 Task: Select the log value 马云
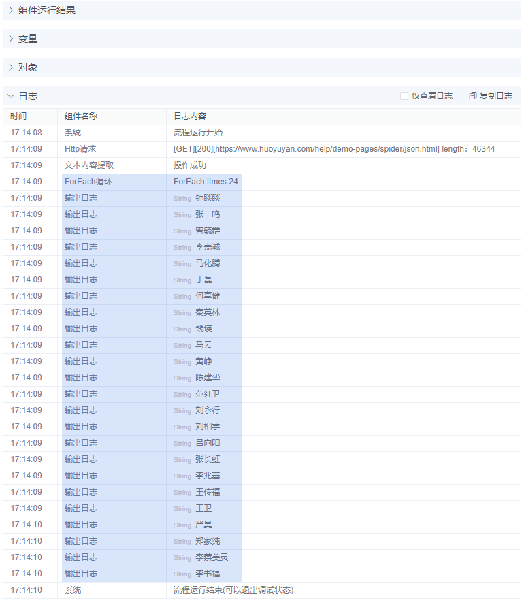pyautogui.click(x=203, y=345)
